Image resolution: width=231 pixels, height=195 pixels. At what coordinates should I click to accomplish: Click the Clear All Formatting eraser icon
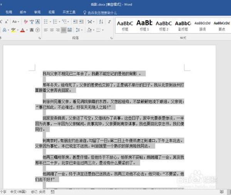click(26, 22)
